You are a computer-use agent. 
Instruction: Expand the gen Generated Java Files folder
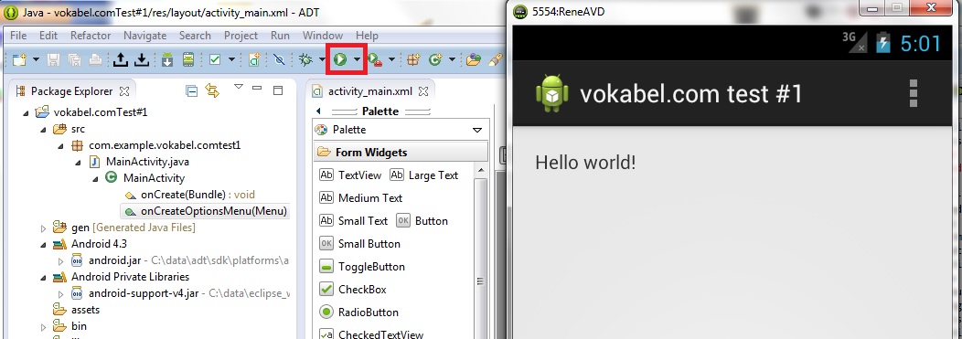pos(43,228)
